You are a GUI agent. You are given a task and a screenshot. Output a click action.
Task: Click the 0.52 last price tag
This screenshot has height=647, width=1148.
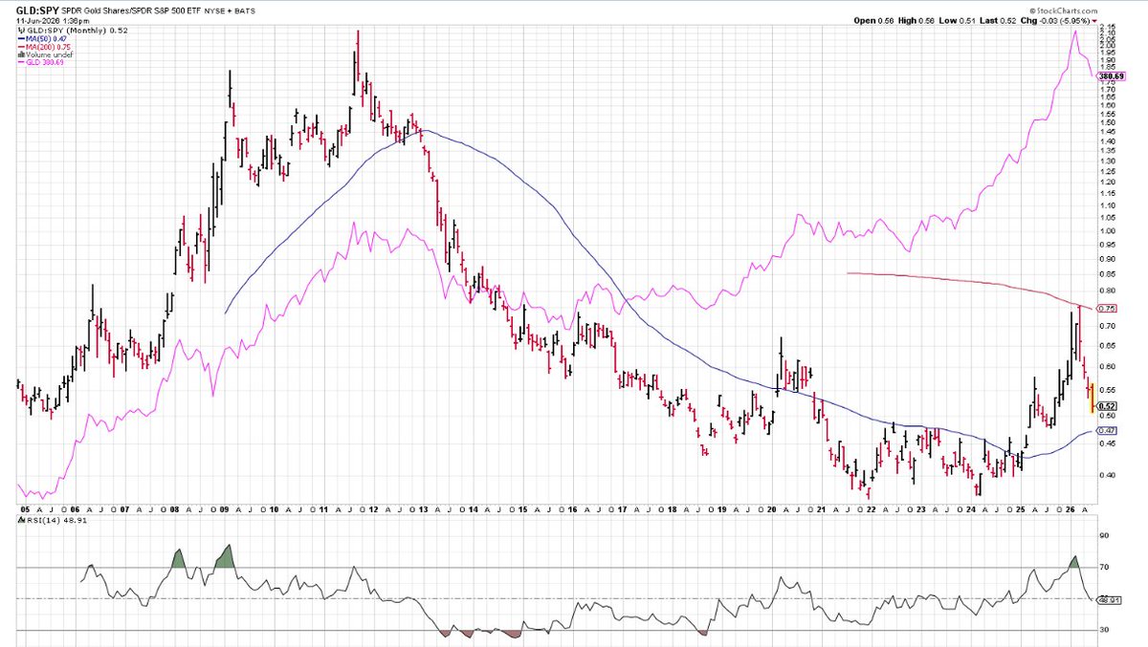(1109, 405)
